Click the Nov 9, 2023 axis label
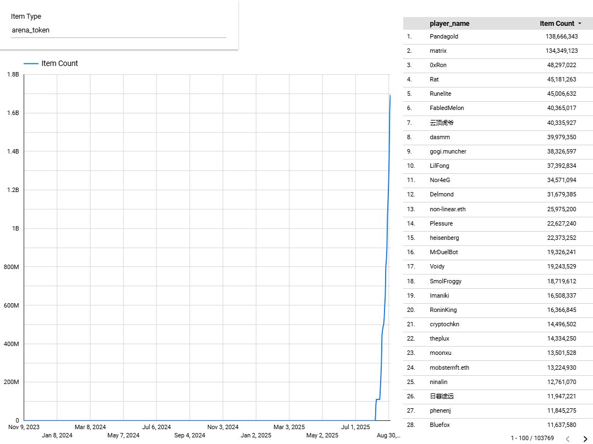 (24, 427)
